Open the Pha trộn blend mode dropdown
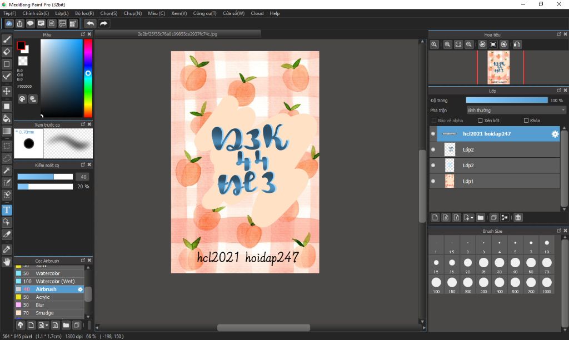Image resolution: width=569 pixels, height=340 pixels. pos(516,111)
